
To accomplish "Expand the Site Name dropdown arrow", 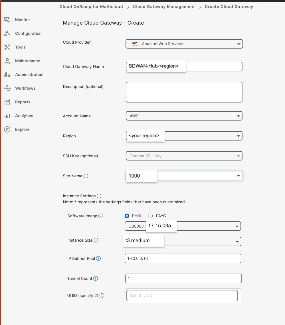I will click(x=238, y=176).
